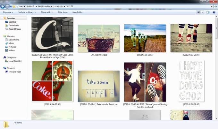Click the Network icon in sidebar
Viewport: 218px width, 129px height.
pyautogui.click(x=5, y=68)
